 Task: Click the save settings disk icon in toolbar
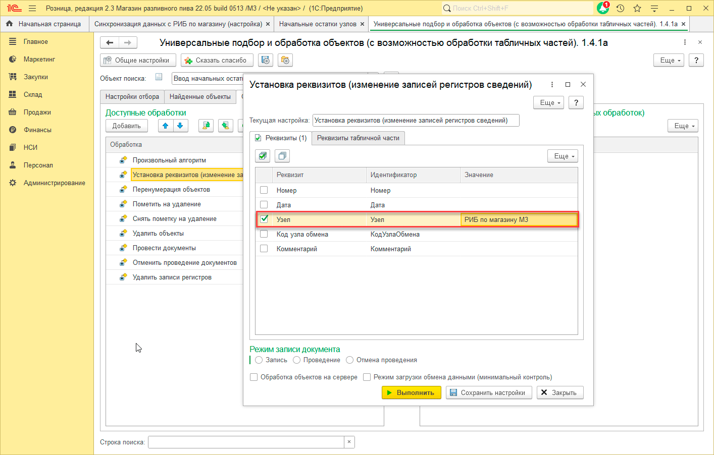click(266, 60)
